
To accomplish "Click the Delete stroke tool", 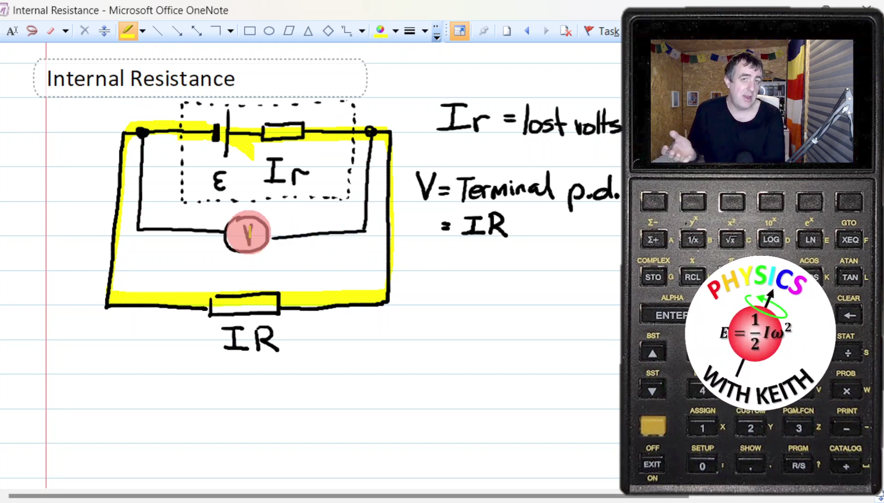I will coord(84,31).
